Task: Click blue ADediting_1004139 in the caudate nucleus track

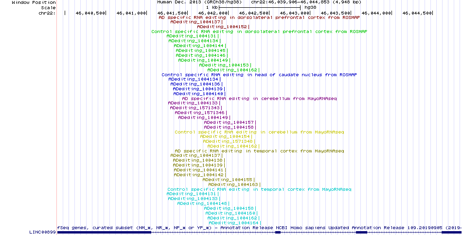Action: [x=198, y=89]
